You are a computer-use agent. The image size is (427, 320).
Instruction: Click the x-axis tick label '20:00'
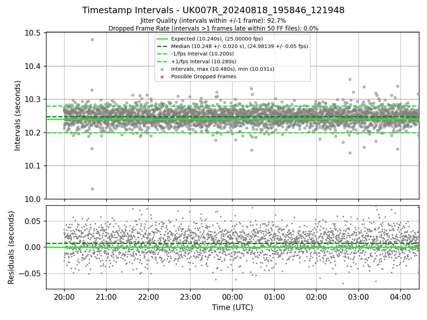[x=64, y=297]
